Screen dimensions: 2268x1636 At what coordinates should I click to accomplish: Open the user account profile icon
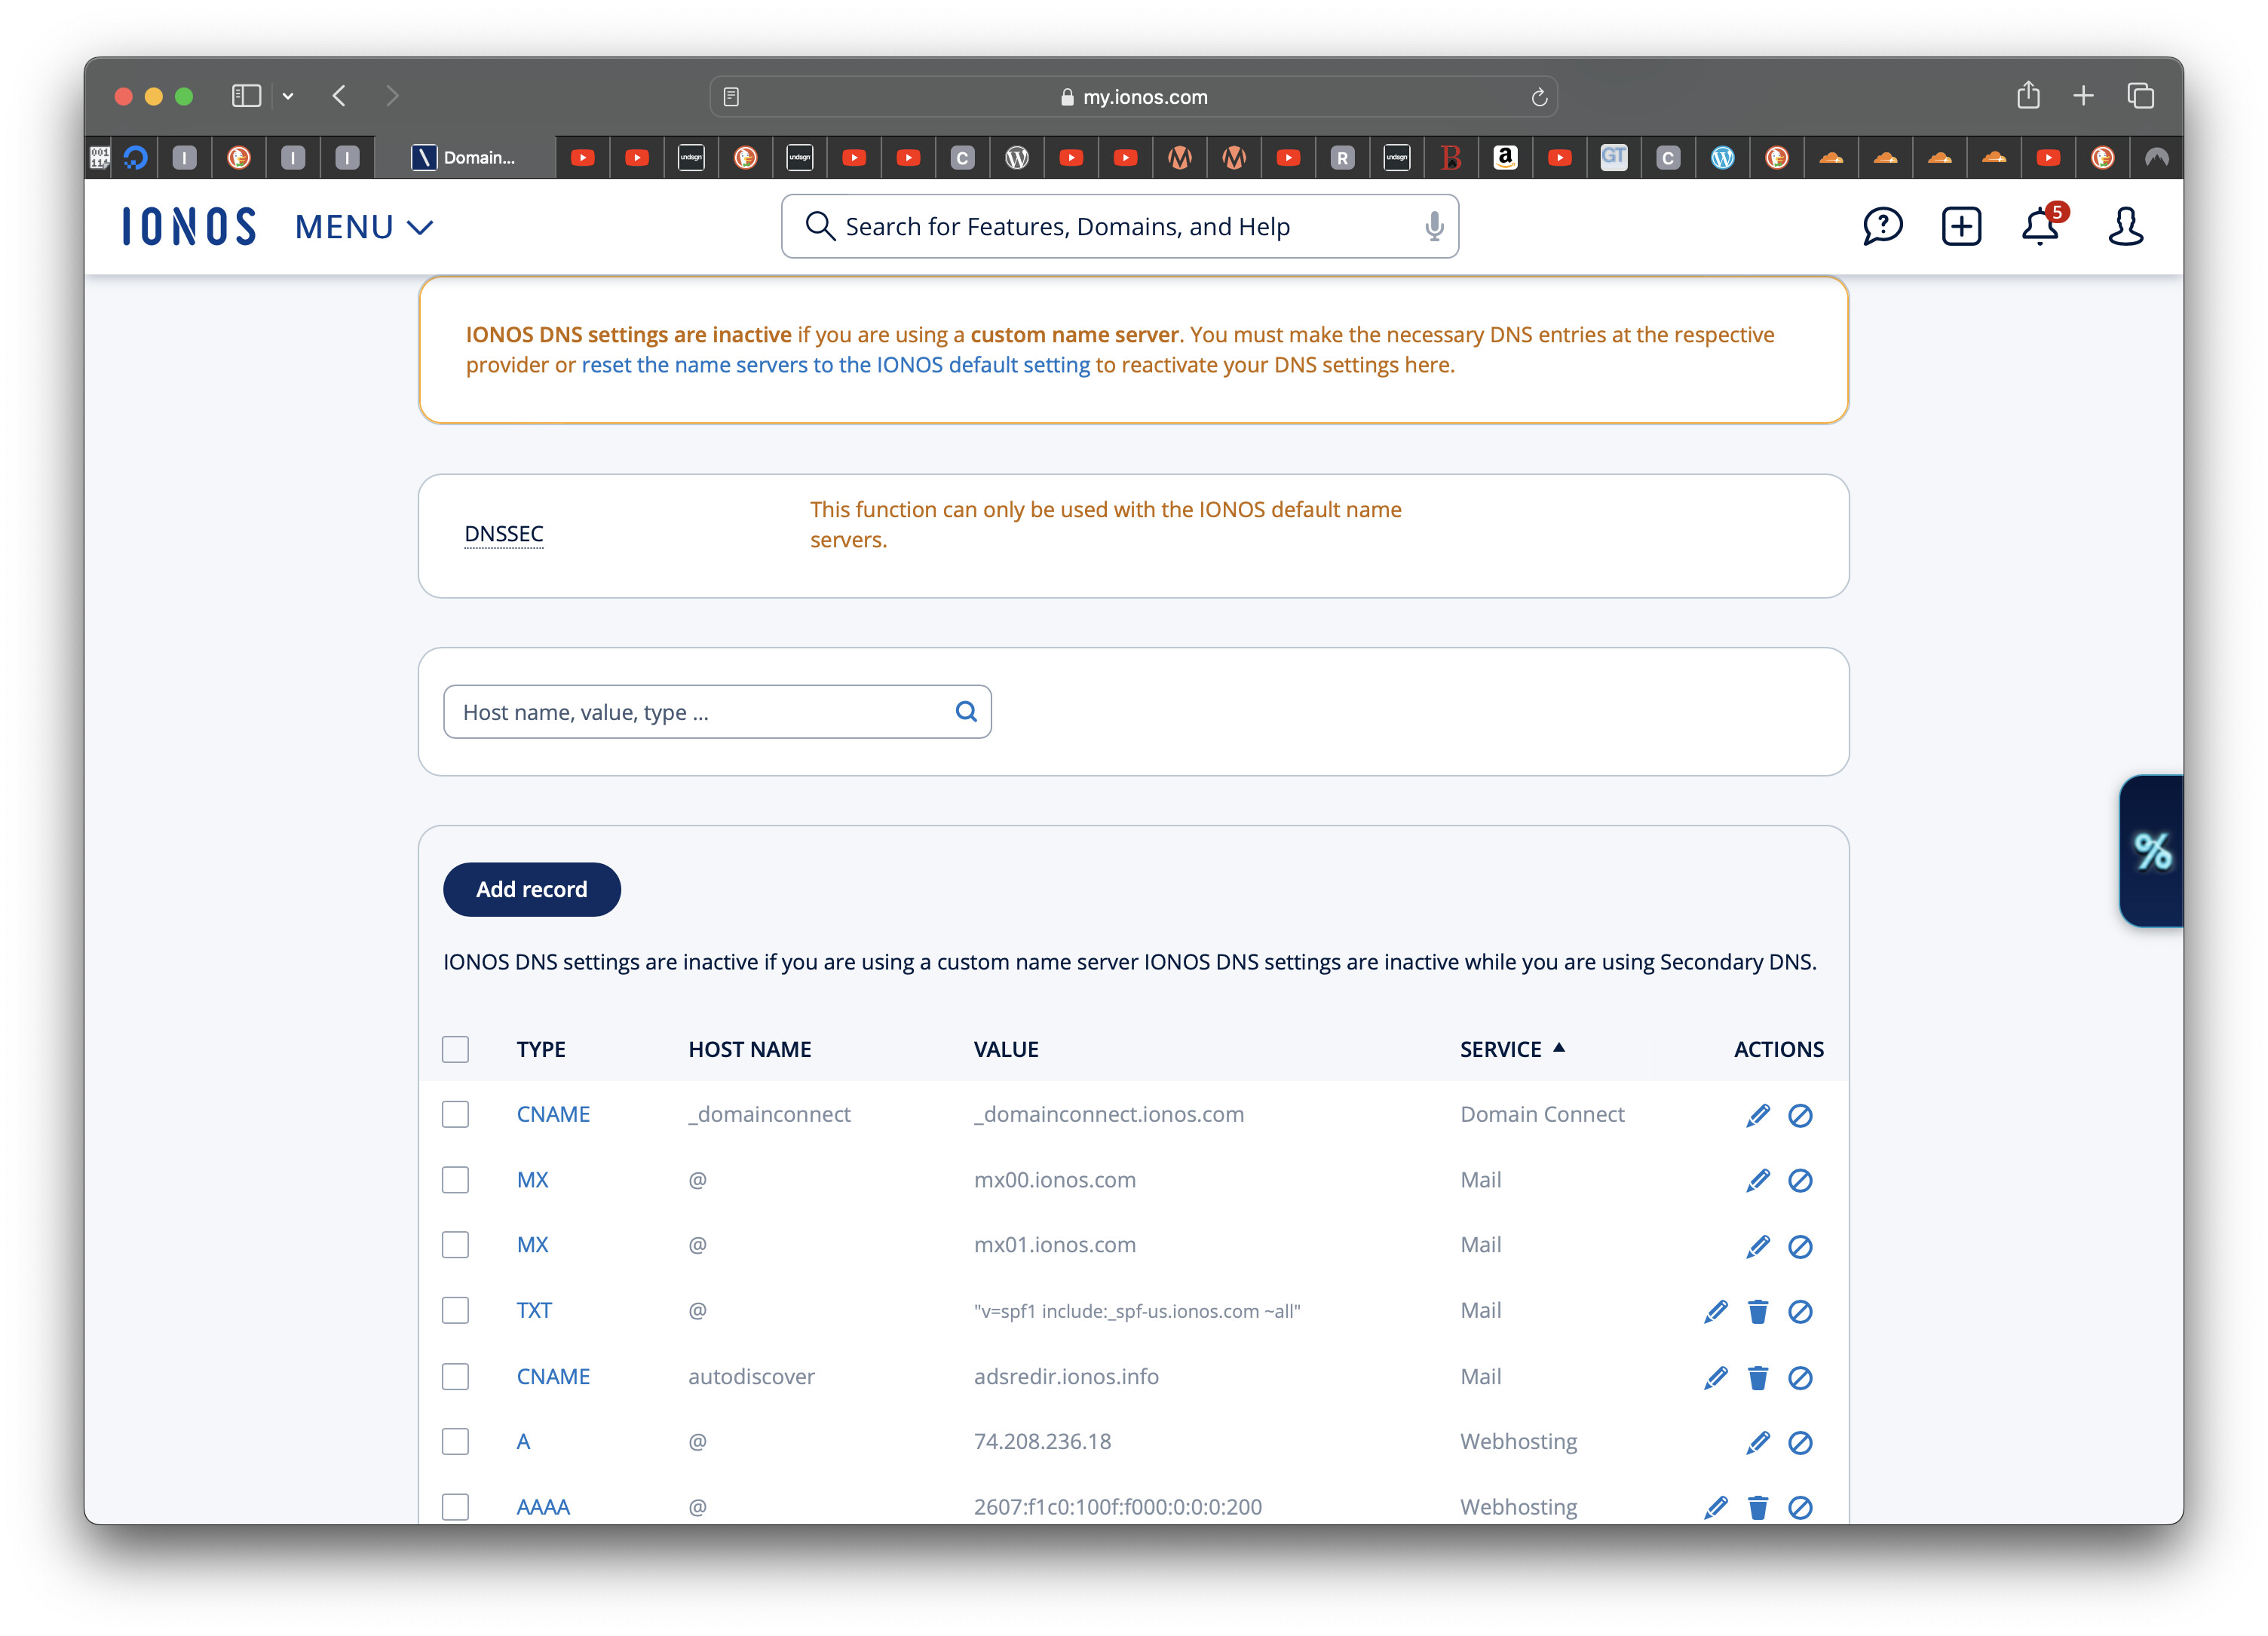click(2125, 226)
